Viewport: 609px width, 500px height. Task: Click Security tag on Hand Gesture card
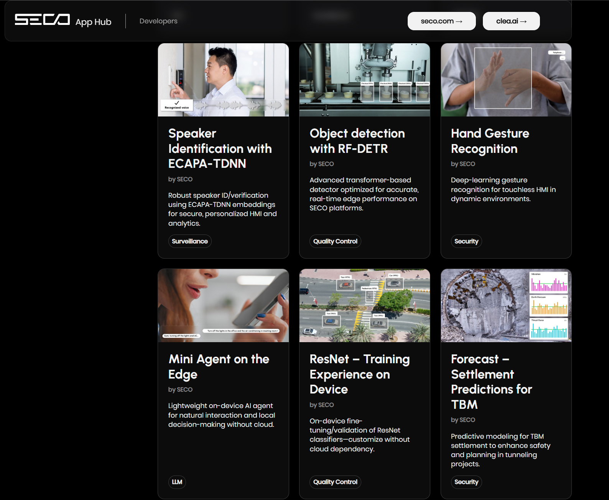pyautogui.click(x=466, y=241)
